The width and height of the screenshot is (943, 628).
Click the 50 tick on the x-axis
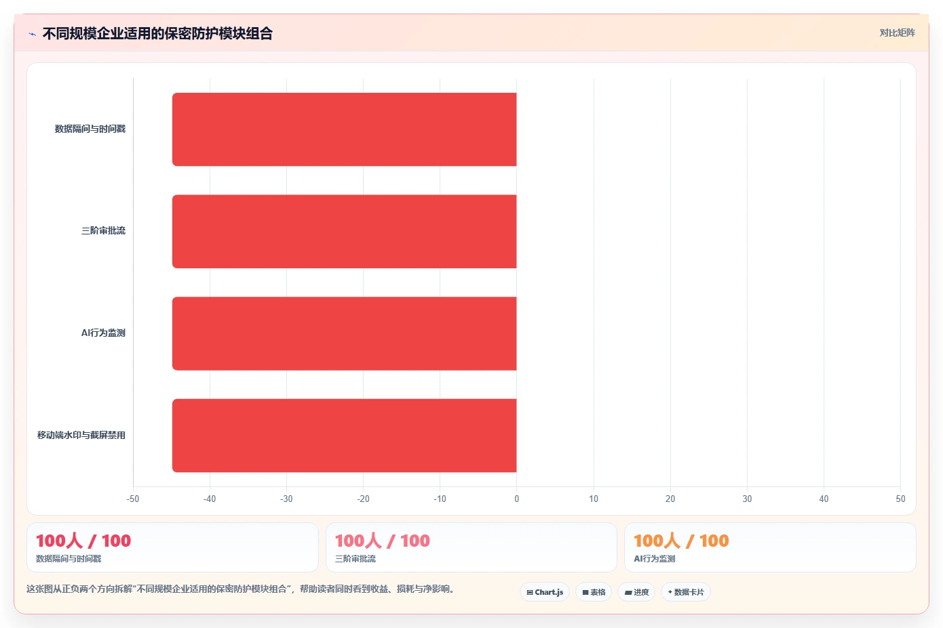pos(900,499)
